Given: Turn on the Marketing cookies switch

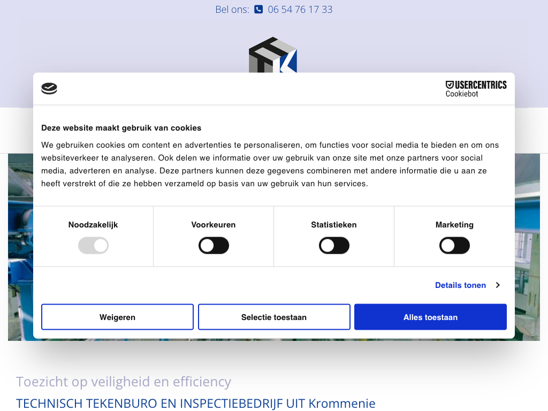Looking at the screenshot, I should click(454, 246).
